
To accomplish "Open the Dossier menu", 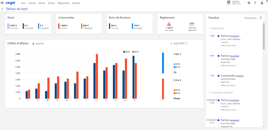I will pos(76,3).
